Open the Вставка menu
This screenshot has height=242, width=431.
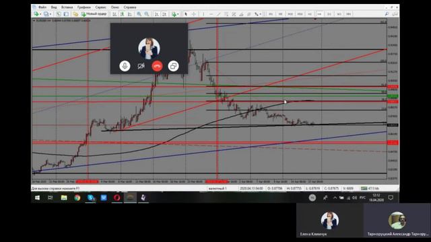pyautogui.click(x=67, y=7)
